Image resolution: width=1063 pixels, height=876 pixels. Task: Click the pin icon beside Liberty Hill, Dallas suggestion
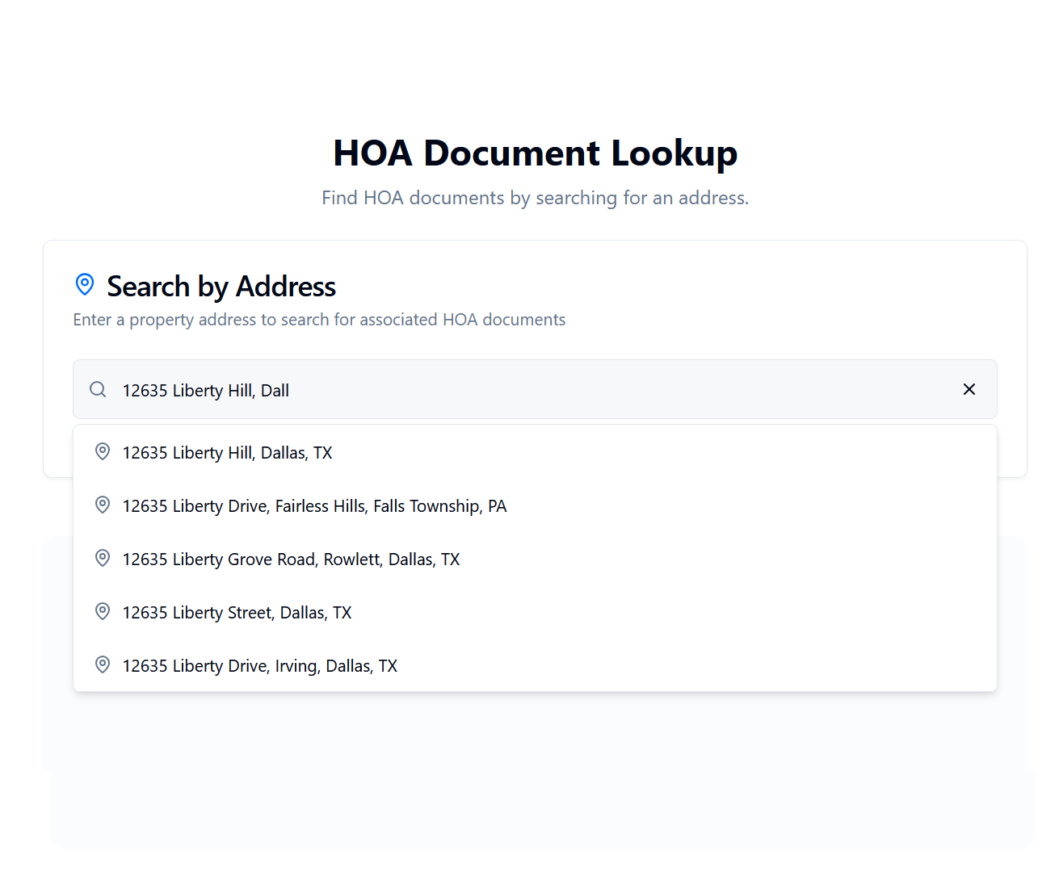tap(103, 451)
